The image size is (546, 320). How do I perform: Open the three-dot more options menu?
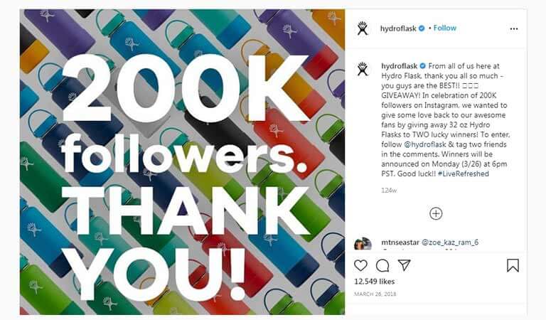coord(513,29)
